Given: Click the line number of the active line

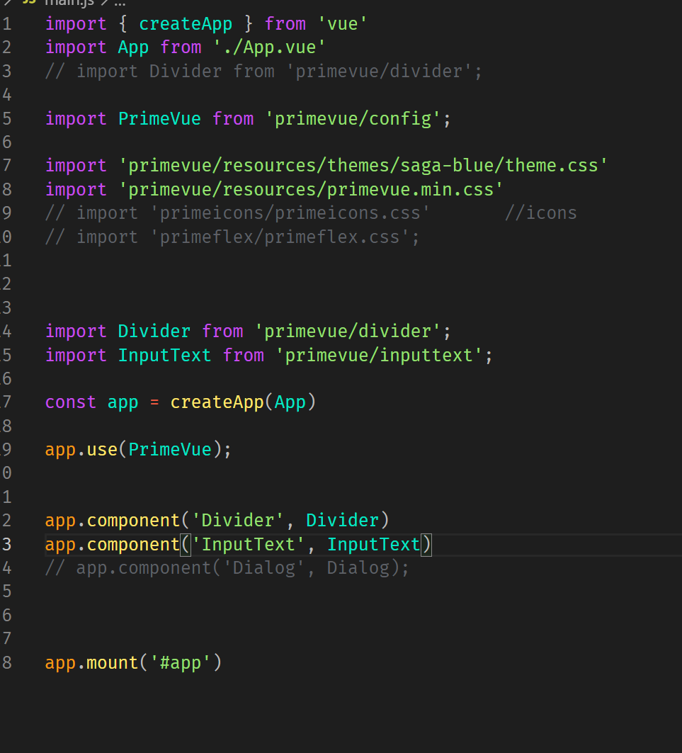Looking at the screenshot, I should point(7,543).
